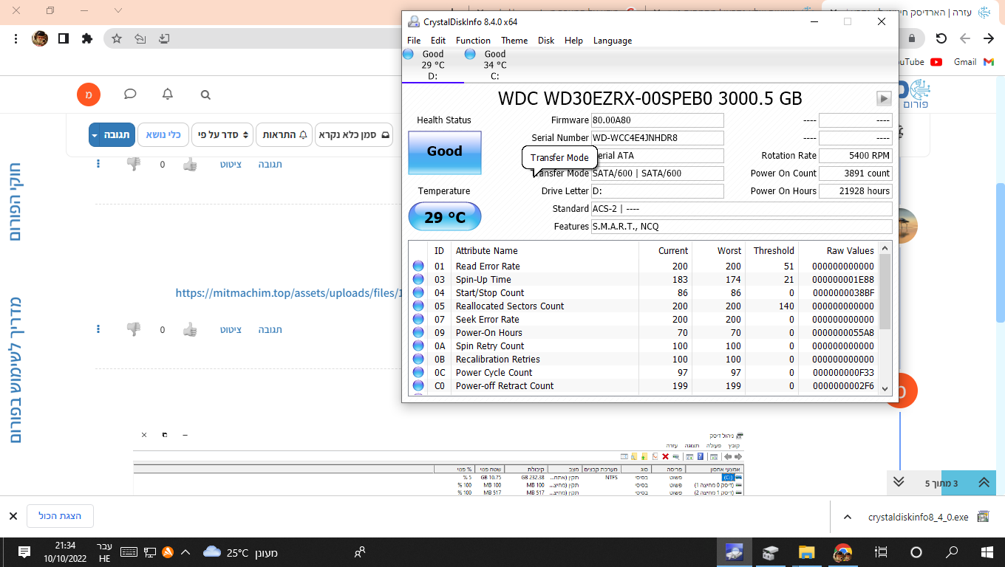This screenshot has height=567, width=1005.
Task: Click the 29 °C temperature button
Action: coord(445,217)
